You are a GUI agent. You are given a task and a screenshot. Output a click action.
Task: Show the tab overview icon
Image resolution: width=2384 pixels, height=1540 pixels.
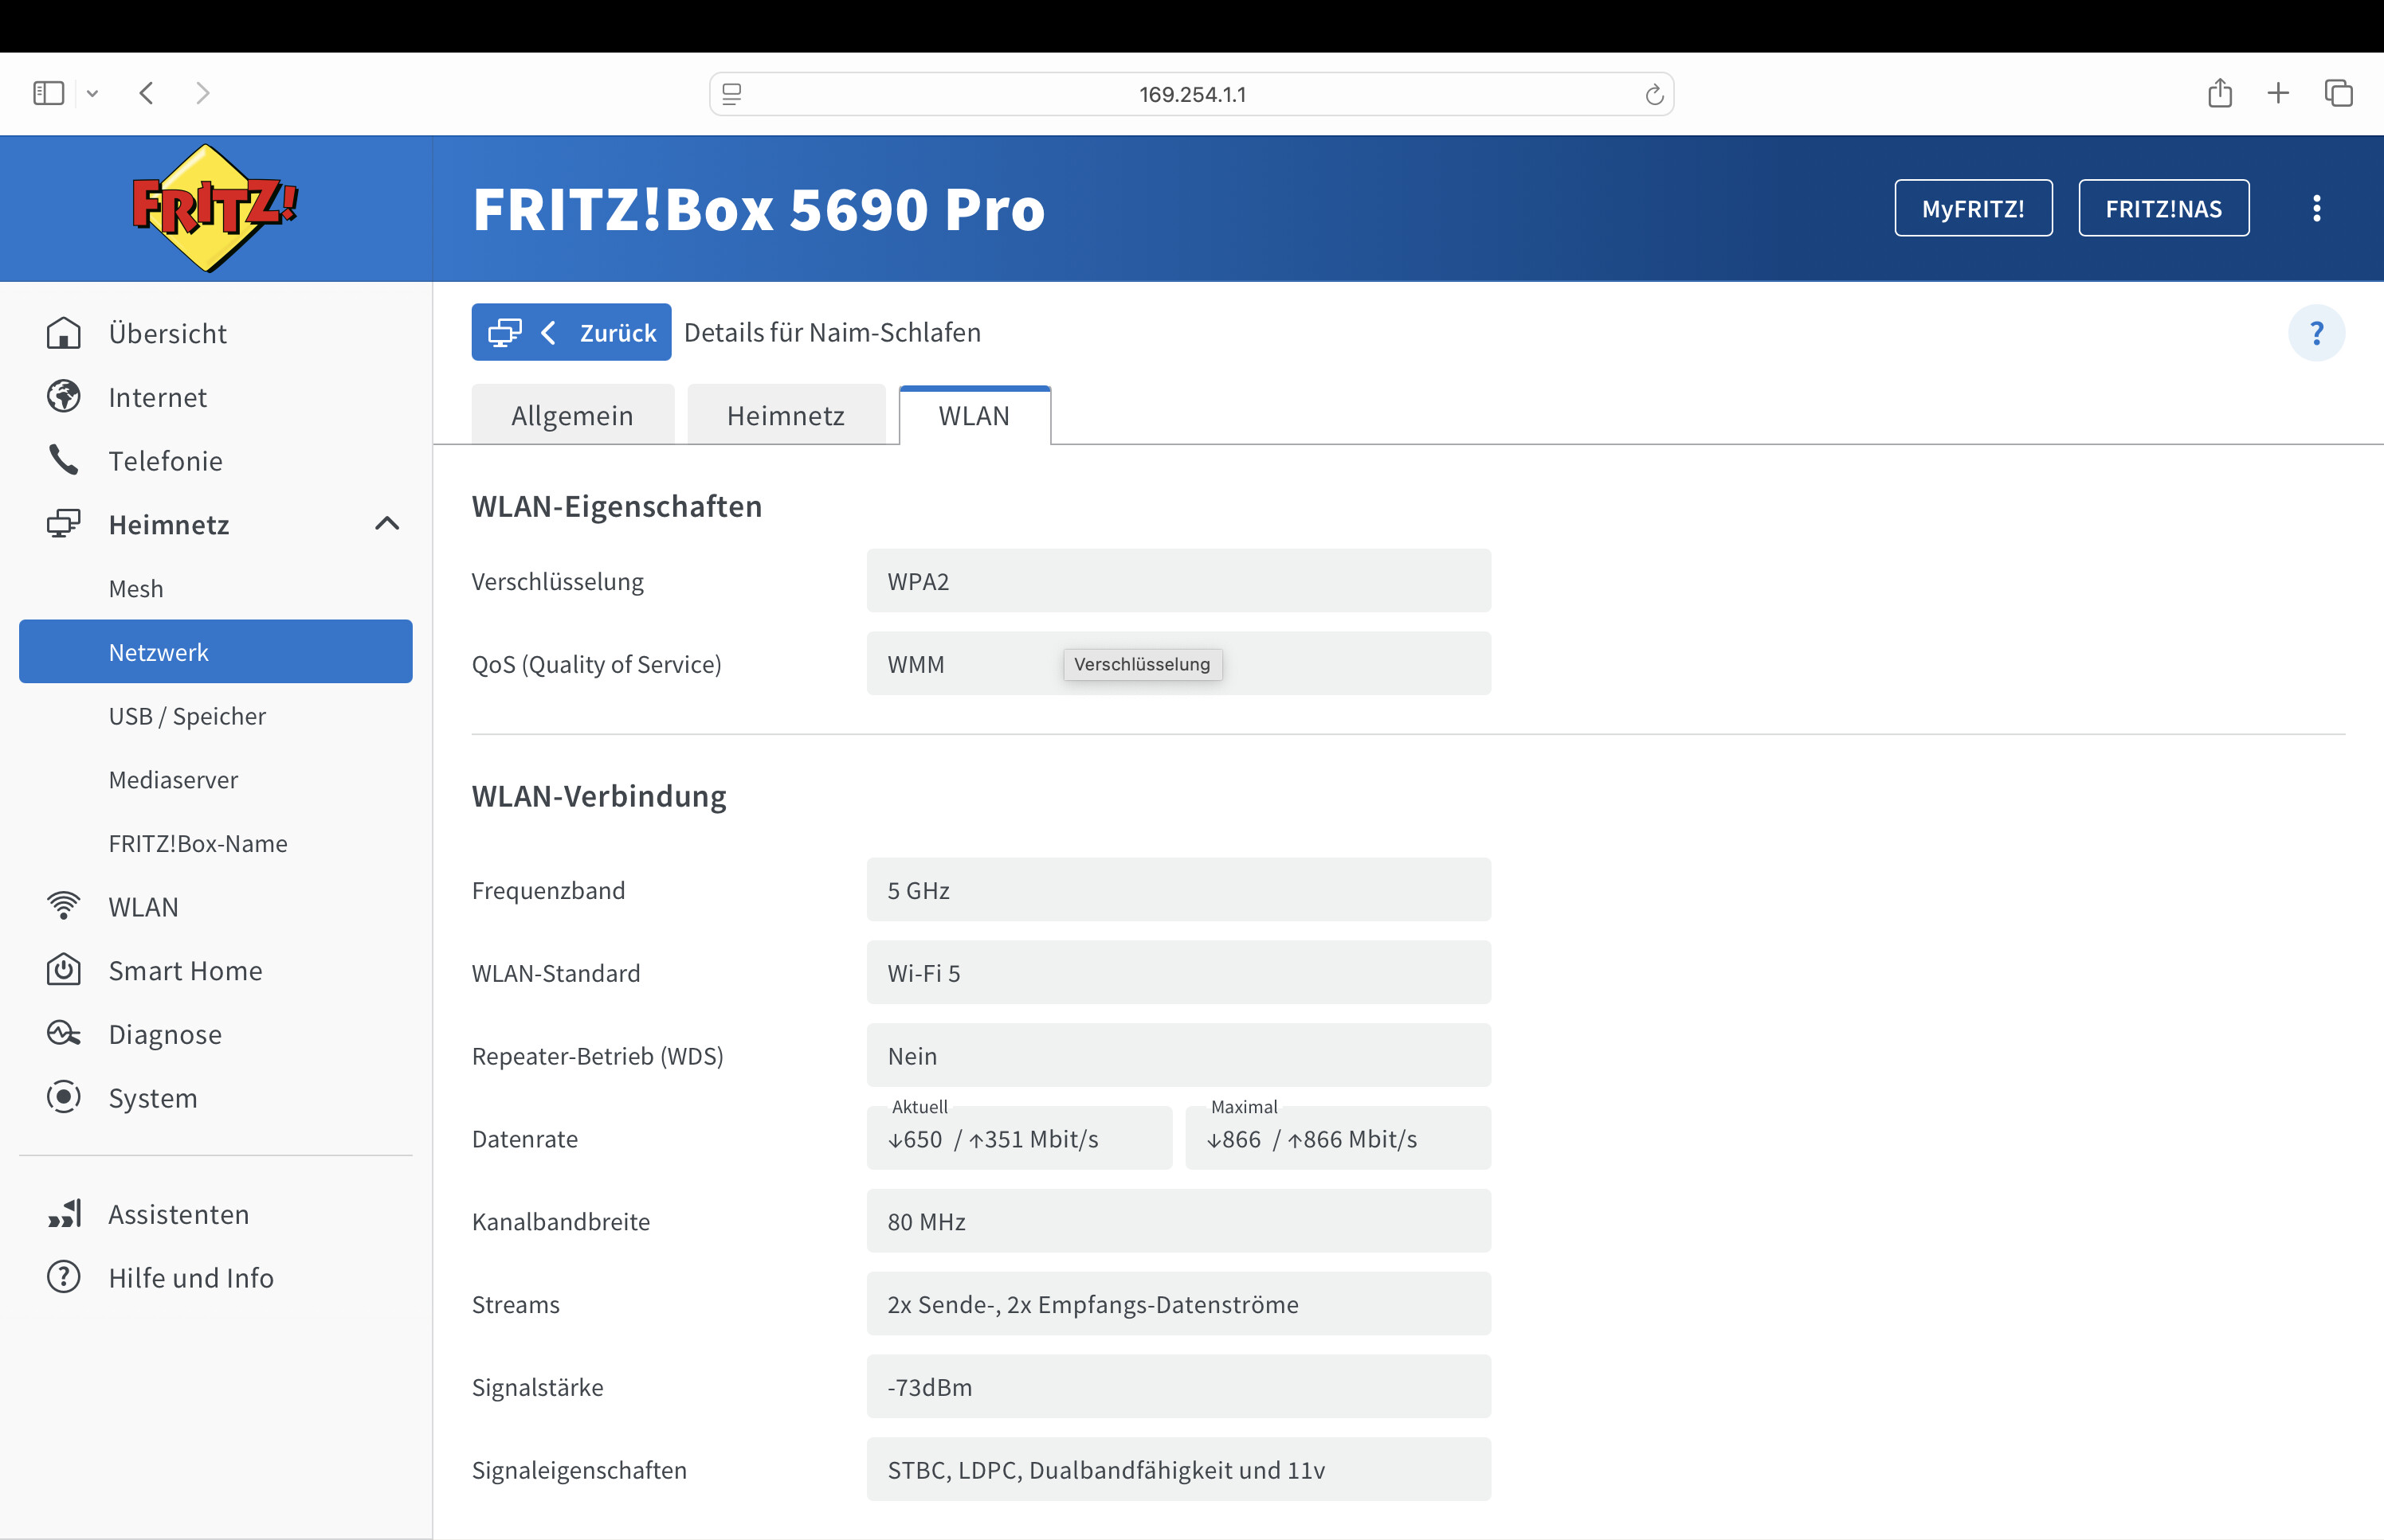[2338, 93]
